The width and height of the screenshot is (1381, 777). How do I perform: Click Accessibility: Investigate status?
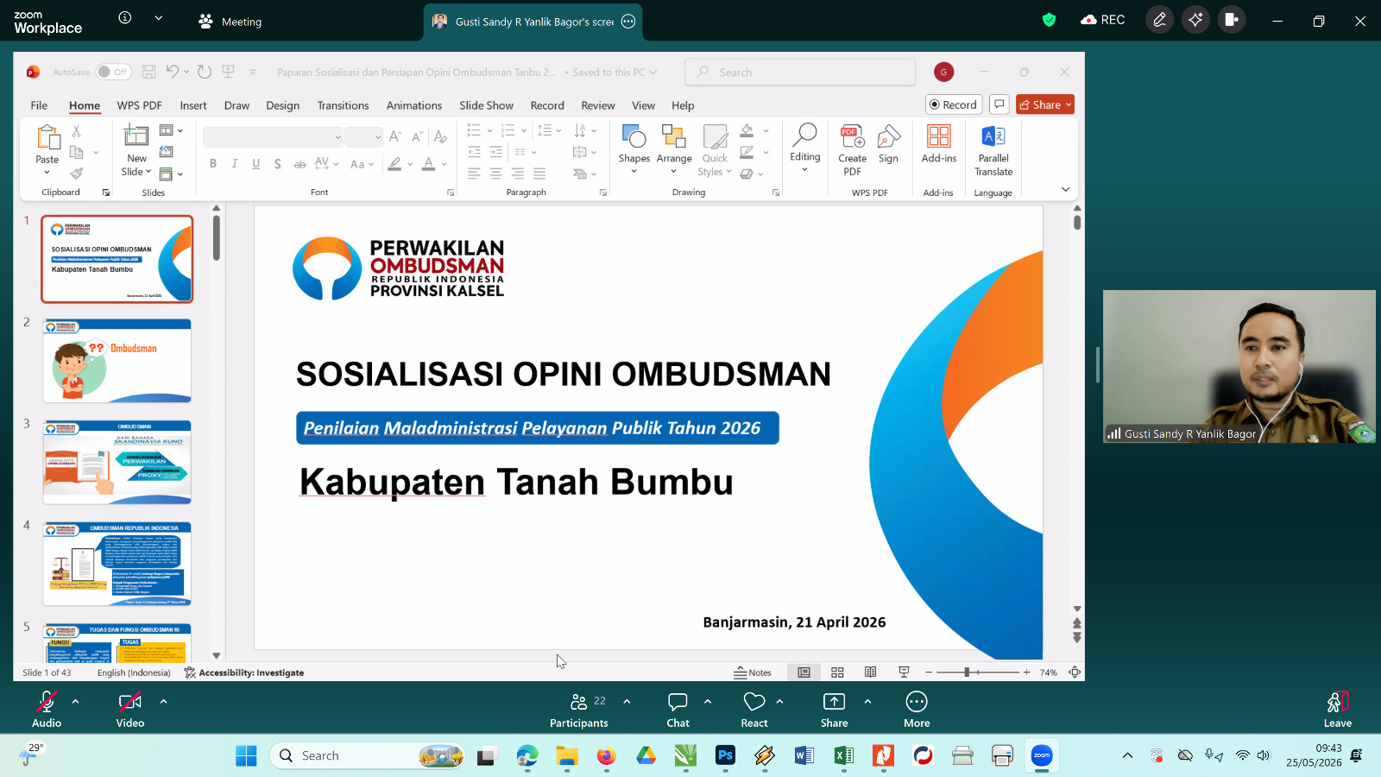pos(244,673)
